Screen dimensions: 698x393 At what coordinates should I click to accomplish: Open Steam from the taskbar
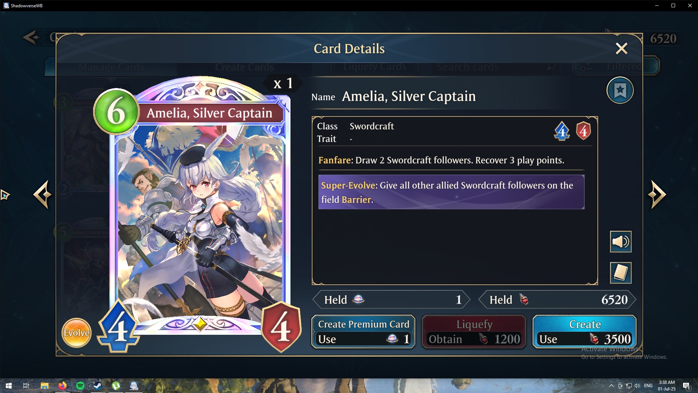98,386
